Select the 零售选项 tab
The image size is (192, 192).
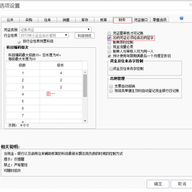point(160,20)
